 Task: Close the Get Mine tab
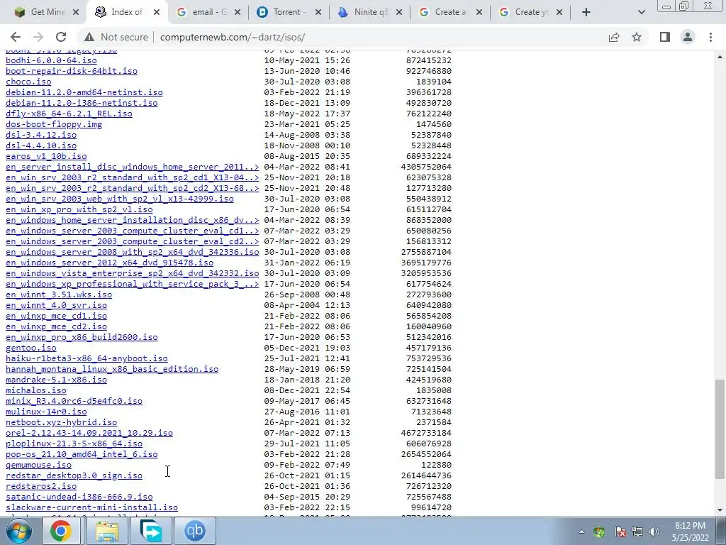(77, 13)
